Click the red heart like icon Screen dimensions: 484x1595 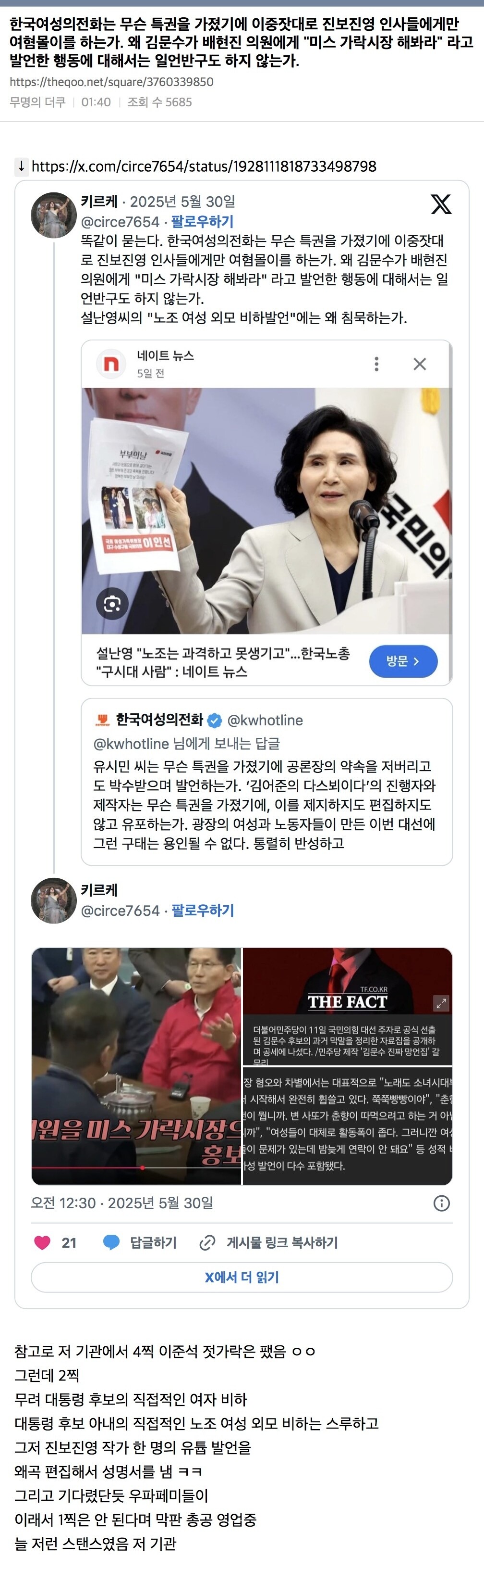click(42, 1243)
